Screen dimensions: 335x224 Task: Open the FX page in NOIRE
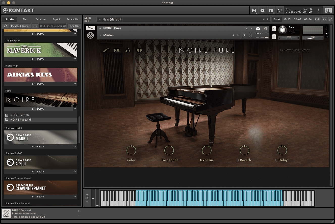click(117, 50)
